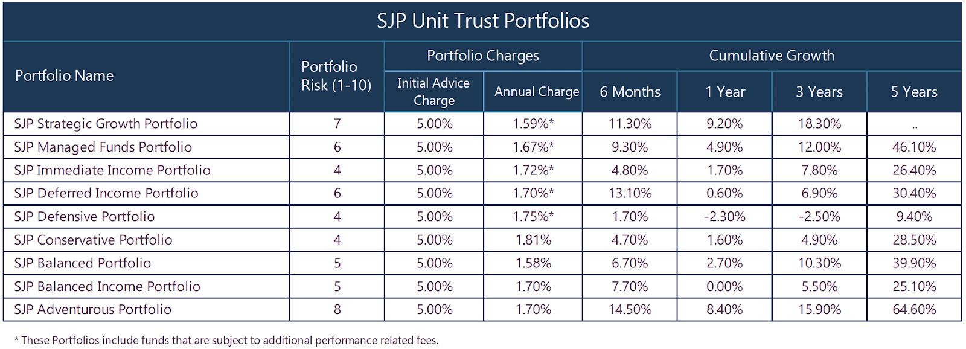Click the 5 Years column header
The image size is (966, 349).
tap(914, 92)
